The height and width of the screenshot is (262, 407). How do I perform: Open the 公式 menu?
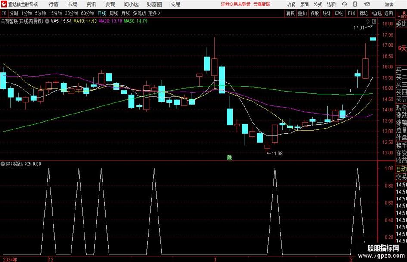coord(318,4)
